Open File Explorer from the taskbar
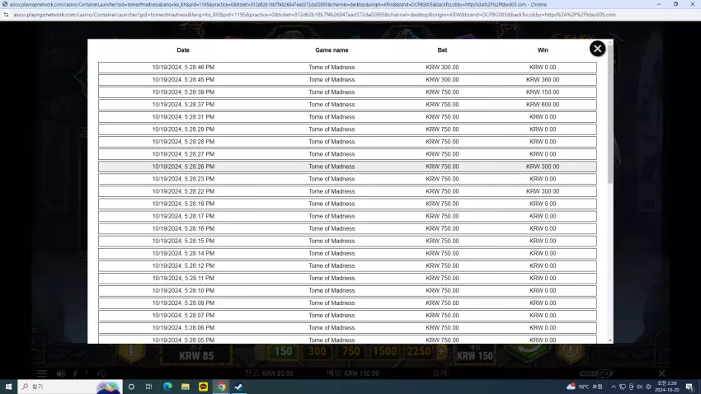The height and width of the screenshot is (394, 701). (185, 387)
